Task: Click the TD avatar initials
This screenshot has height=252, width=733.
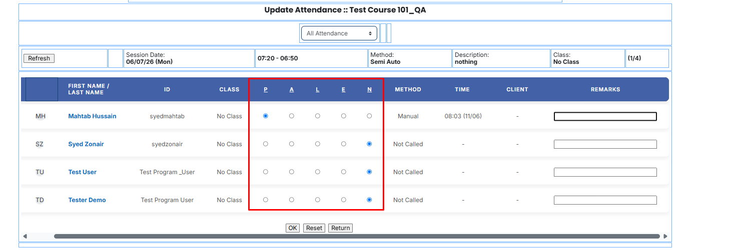Action: pos(40,200)
